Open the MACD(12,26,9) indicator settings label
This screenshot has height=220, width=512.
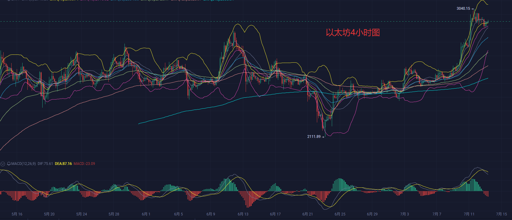23,164
